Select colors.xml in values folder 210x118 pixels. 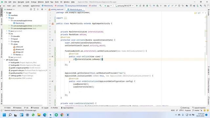19,47
